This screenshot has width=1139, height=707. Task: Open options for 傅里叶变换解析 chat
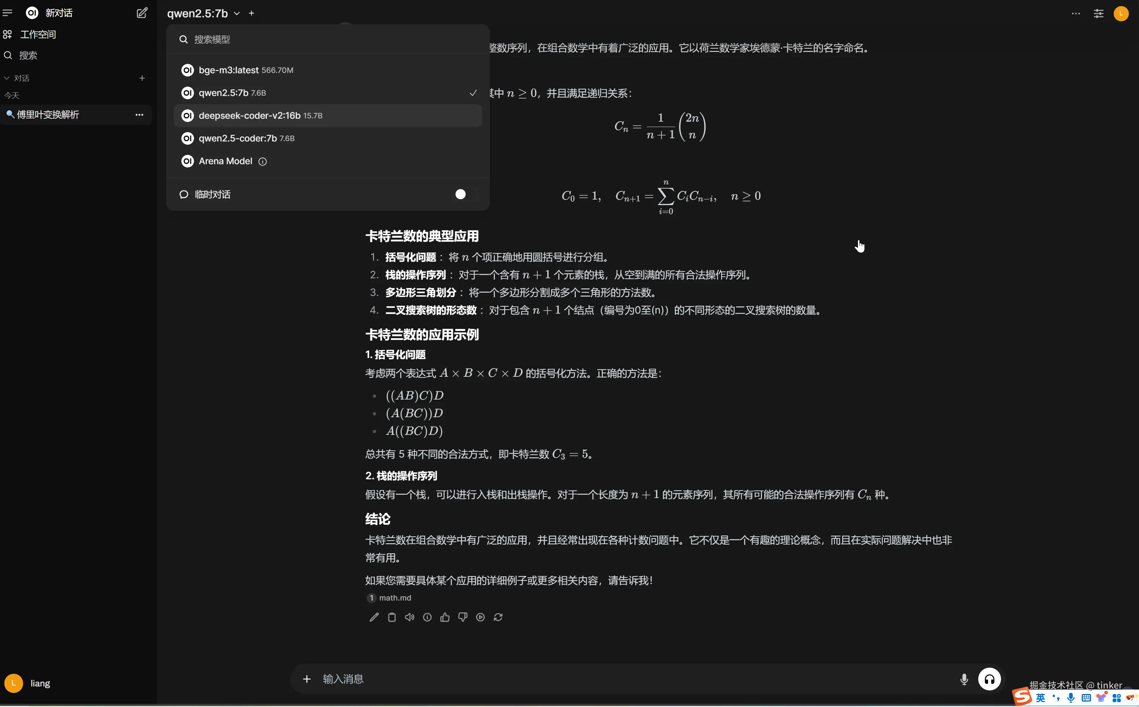[139, 114]
